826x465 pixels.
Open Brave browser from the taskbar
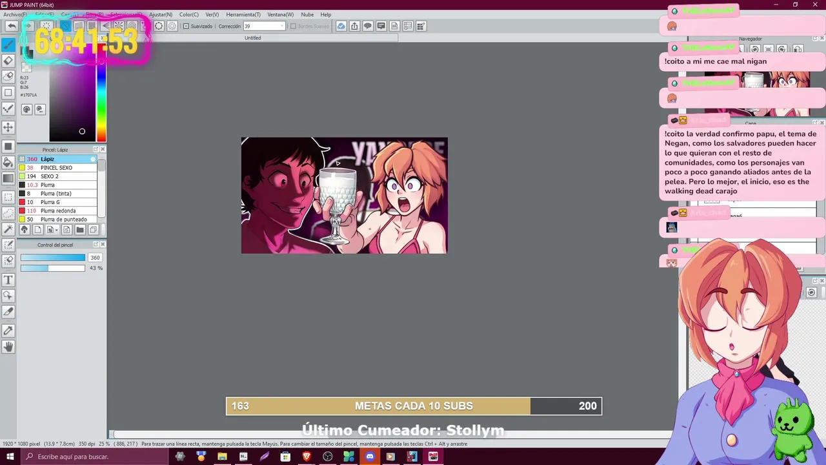coord(307,457)
